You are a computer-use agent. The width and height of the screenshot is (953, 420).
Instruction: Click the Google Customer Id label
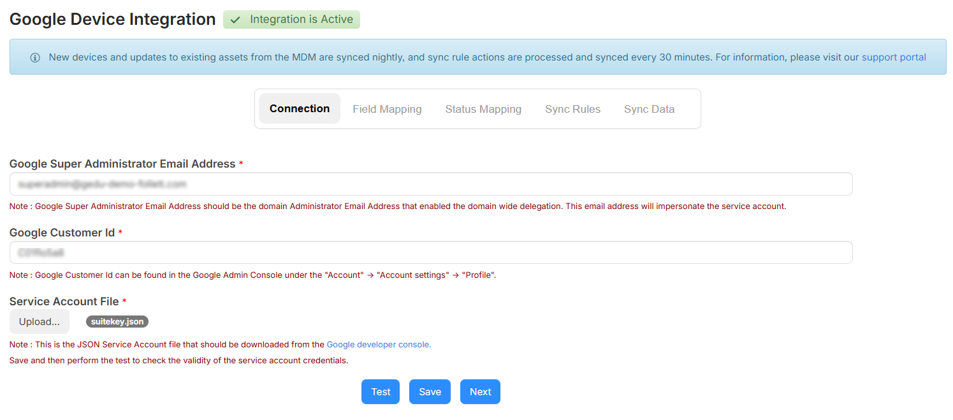point(62,233)
